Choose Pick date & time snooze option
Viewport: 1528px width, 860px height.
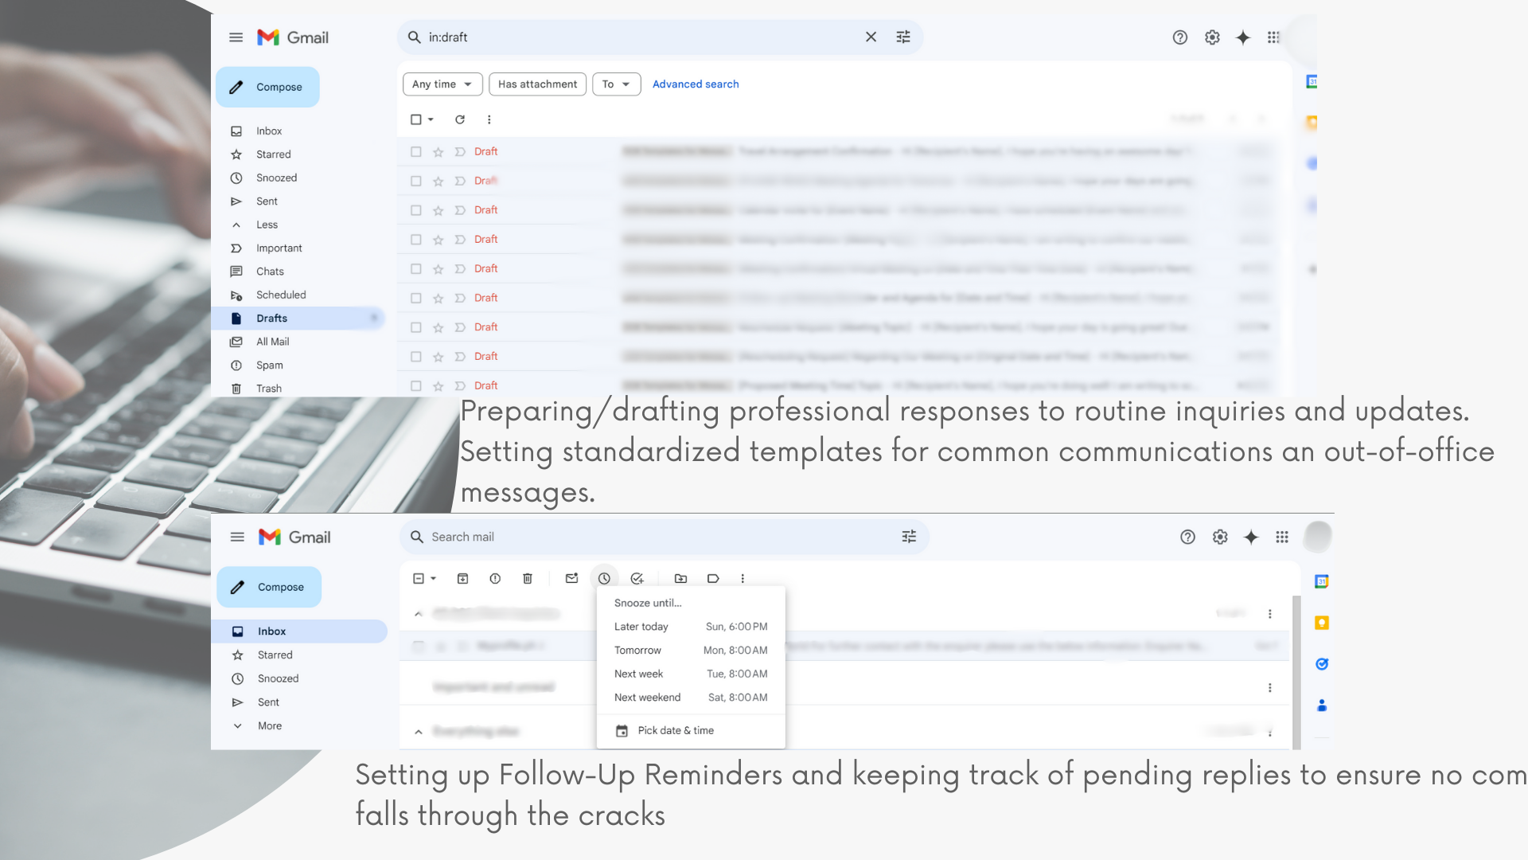tap(675, 730)
